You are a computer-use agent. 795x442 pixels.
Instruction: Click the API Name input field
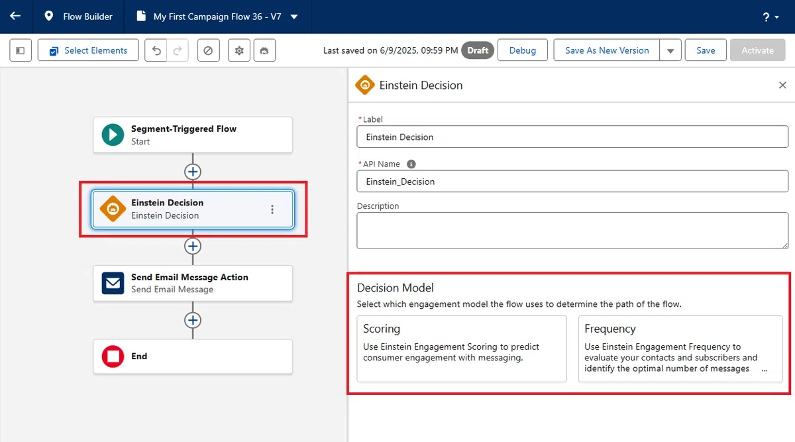tap(572, 181)
